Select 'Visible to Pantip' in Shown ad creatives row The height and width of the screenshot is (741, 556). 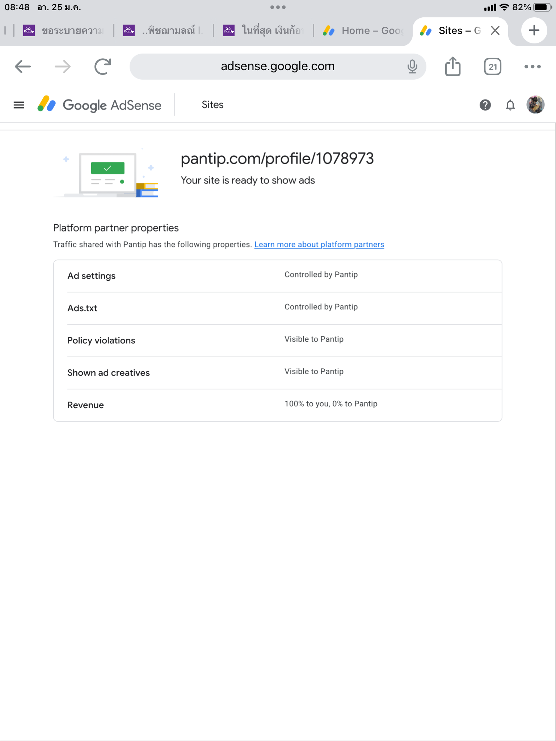click(314, 372)
